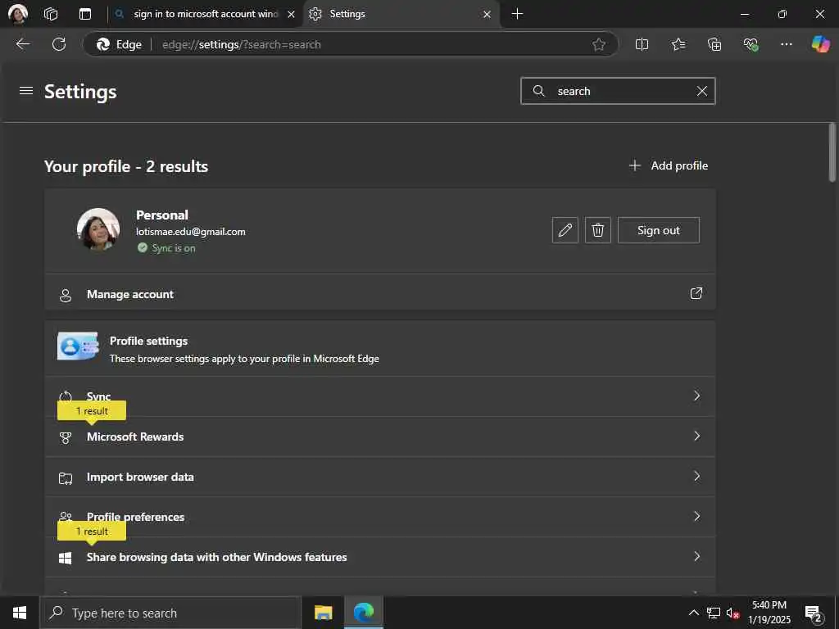The height and width of the screenshot is (629, 839).
Task: Click the Microsoft Rewards trophy icon
Action: point(66,438)
